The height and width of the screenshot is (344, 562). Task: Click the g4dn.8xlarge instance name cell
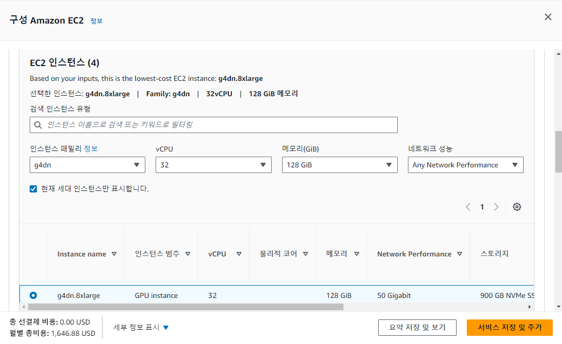78,295
